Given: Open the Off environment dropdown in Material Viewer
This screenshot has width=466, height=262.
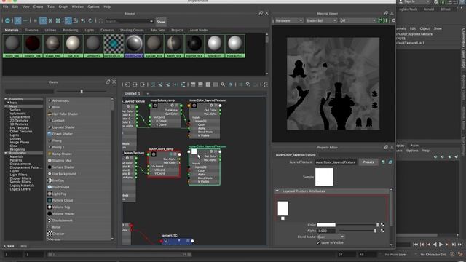Looking at the screenshot, I should [358, 21].
